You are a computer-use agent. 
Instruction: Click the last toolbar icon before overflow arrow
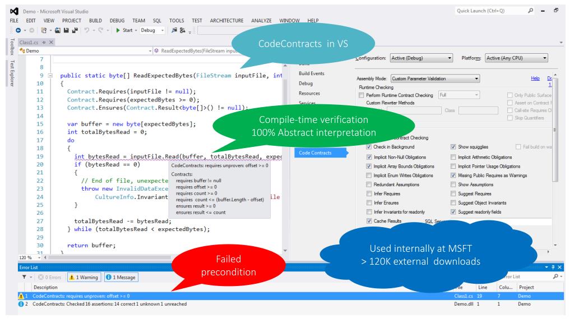[x=182, y=30]
